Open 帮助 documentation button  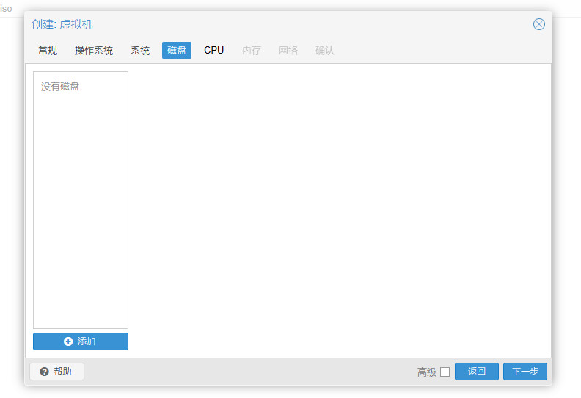click(56, 372)
